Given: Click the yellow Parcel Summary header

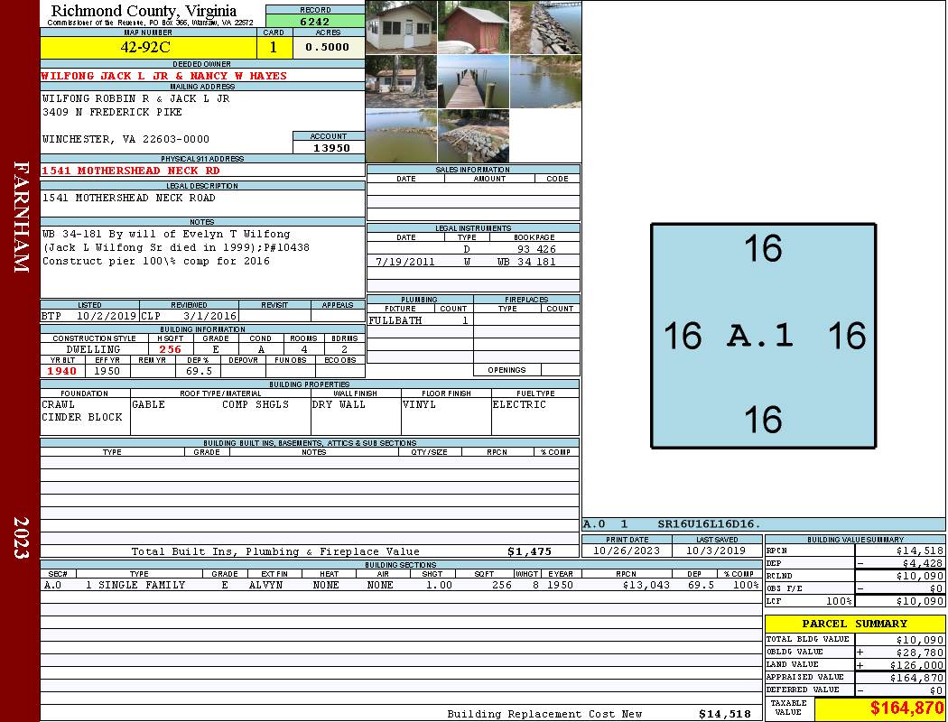Looking at the screenshot, I should [854, 624].
